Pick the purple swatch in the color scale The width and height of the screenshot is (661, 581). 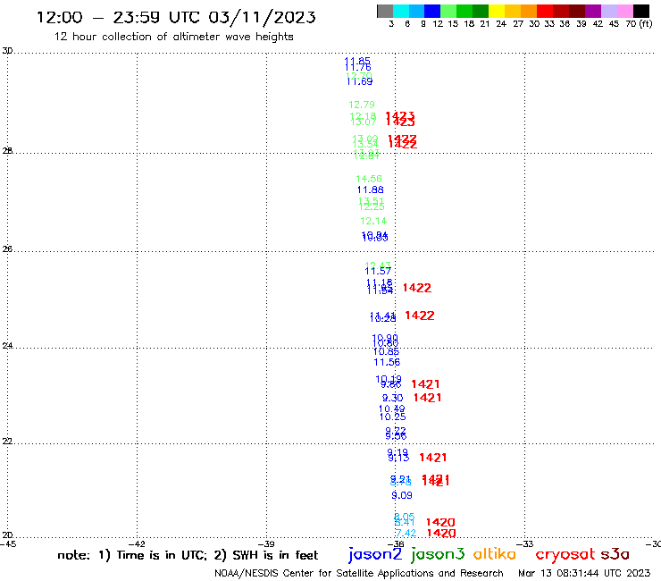(x=593, y=11)
